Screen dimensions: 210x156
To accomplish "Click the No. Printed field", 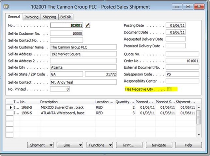I will pyautogui.click(x=60, y=89).
